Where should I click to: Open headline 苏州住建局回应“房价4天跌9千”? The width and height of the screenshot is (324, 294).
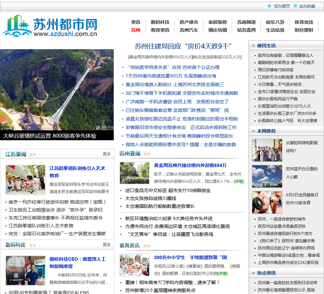183,46
